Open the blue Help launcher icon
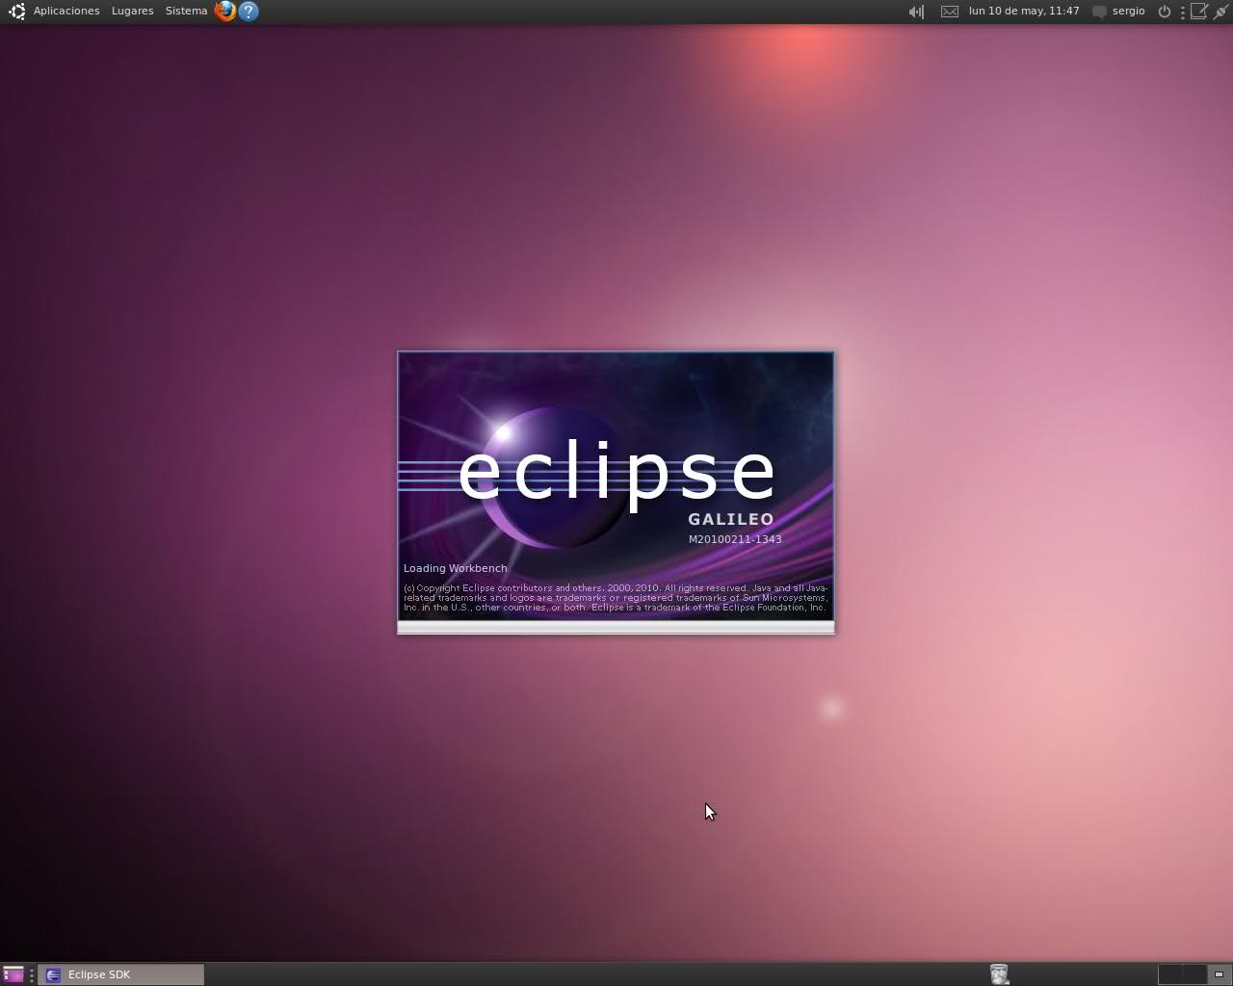The width and height of the screenshot is (1233, 986). tap(249, 12)
